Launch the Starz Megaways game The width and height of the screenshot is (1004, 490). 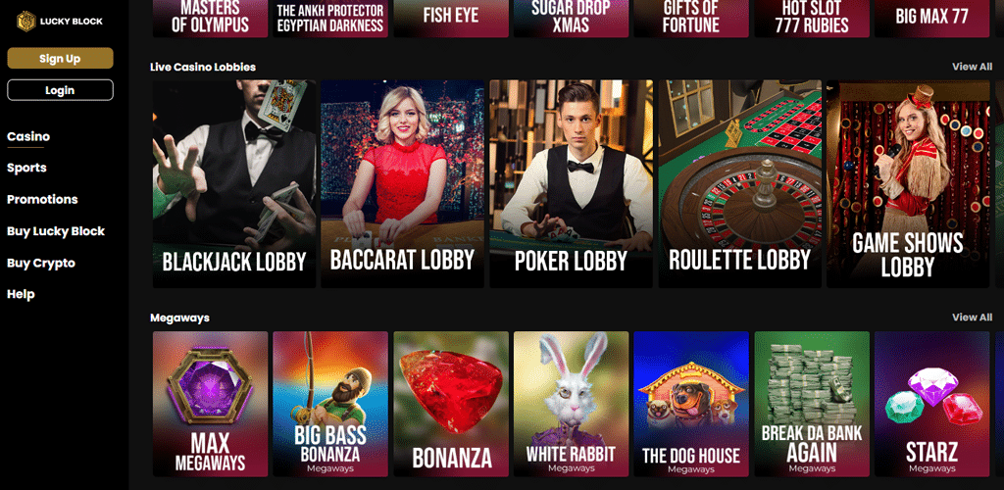tap(931, 404)
